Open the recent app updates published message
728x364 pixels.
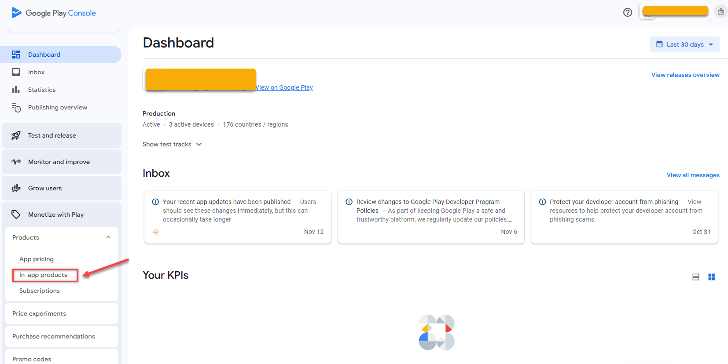tap(238, 217)
